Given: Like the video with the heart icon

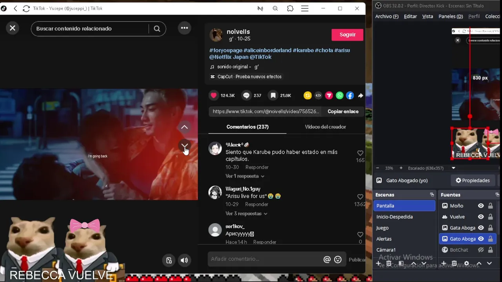Looking at the screenshot, I should tap(214, 95).
